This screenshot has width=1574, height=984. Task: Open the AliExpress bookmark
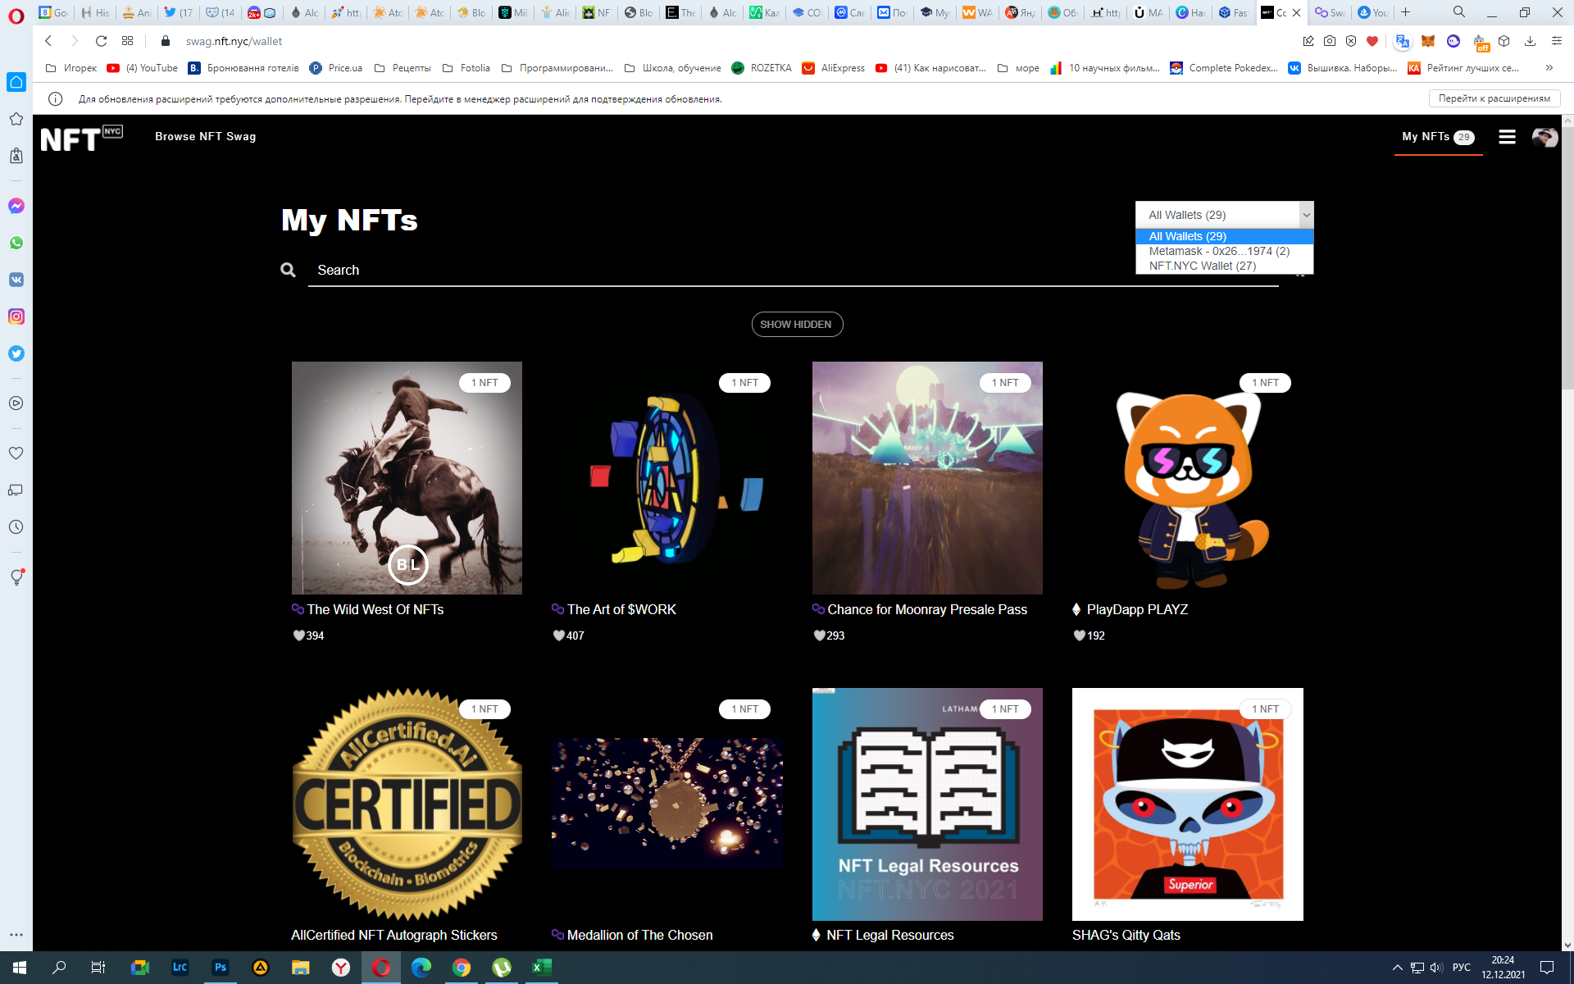click(833, 68)
